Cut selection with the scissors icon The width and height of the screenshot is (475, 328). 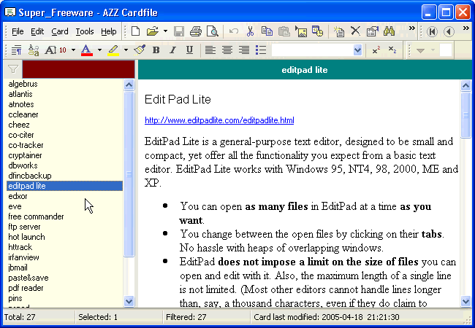pos(250,31)
